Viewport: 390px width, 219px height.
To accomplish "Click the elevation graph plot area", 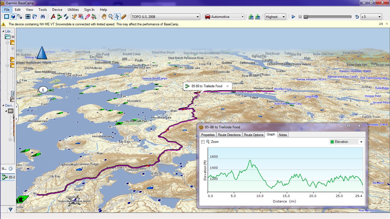I will [286, 169].
